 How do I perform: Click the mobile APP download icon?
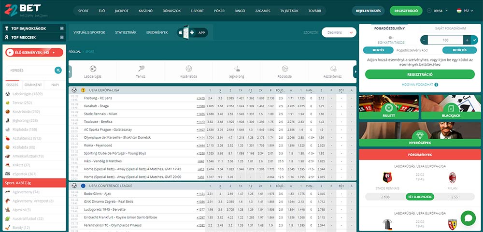coord(193,32)
